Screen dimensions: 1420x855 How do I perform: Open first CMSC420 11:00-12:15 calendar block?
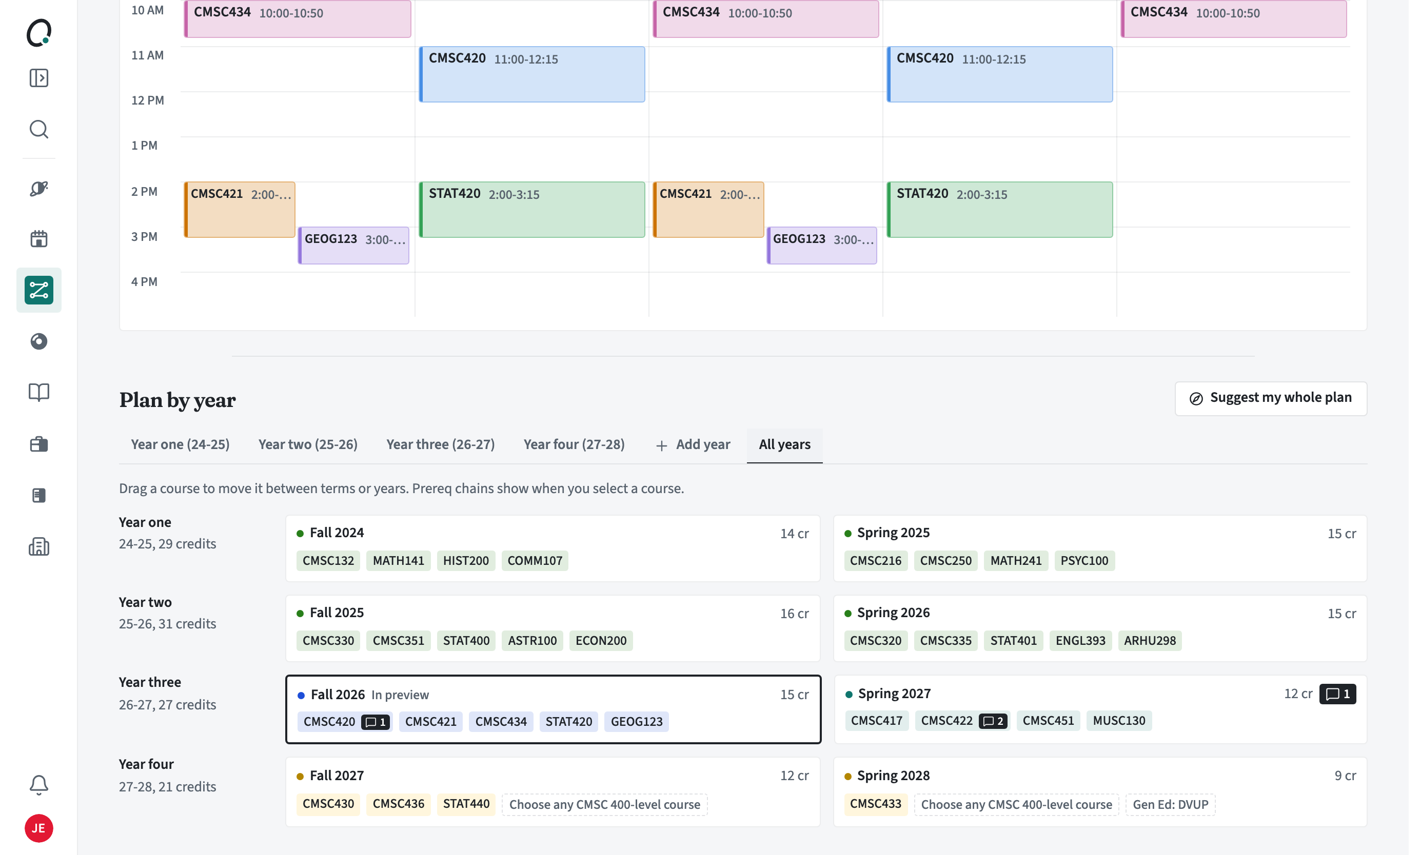(x=531, y=74)
